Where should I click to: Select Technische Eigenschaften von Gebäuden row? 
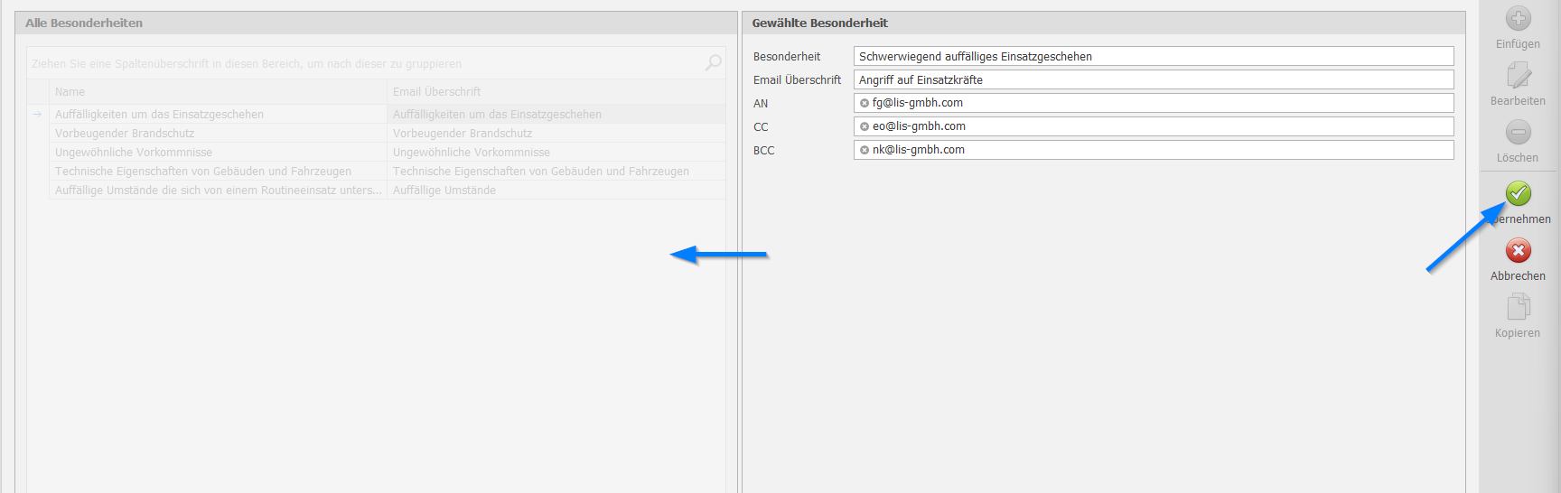click(217, 172)
